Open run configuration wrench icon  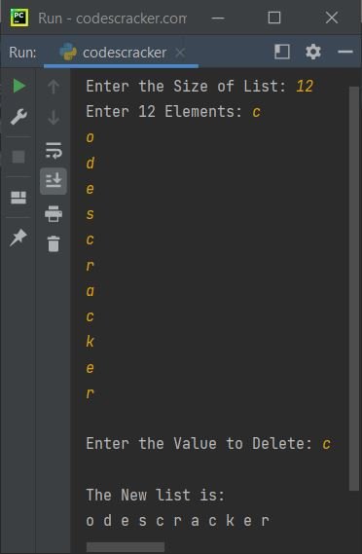click(x=18, y=117)
